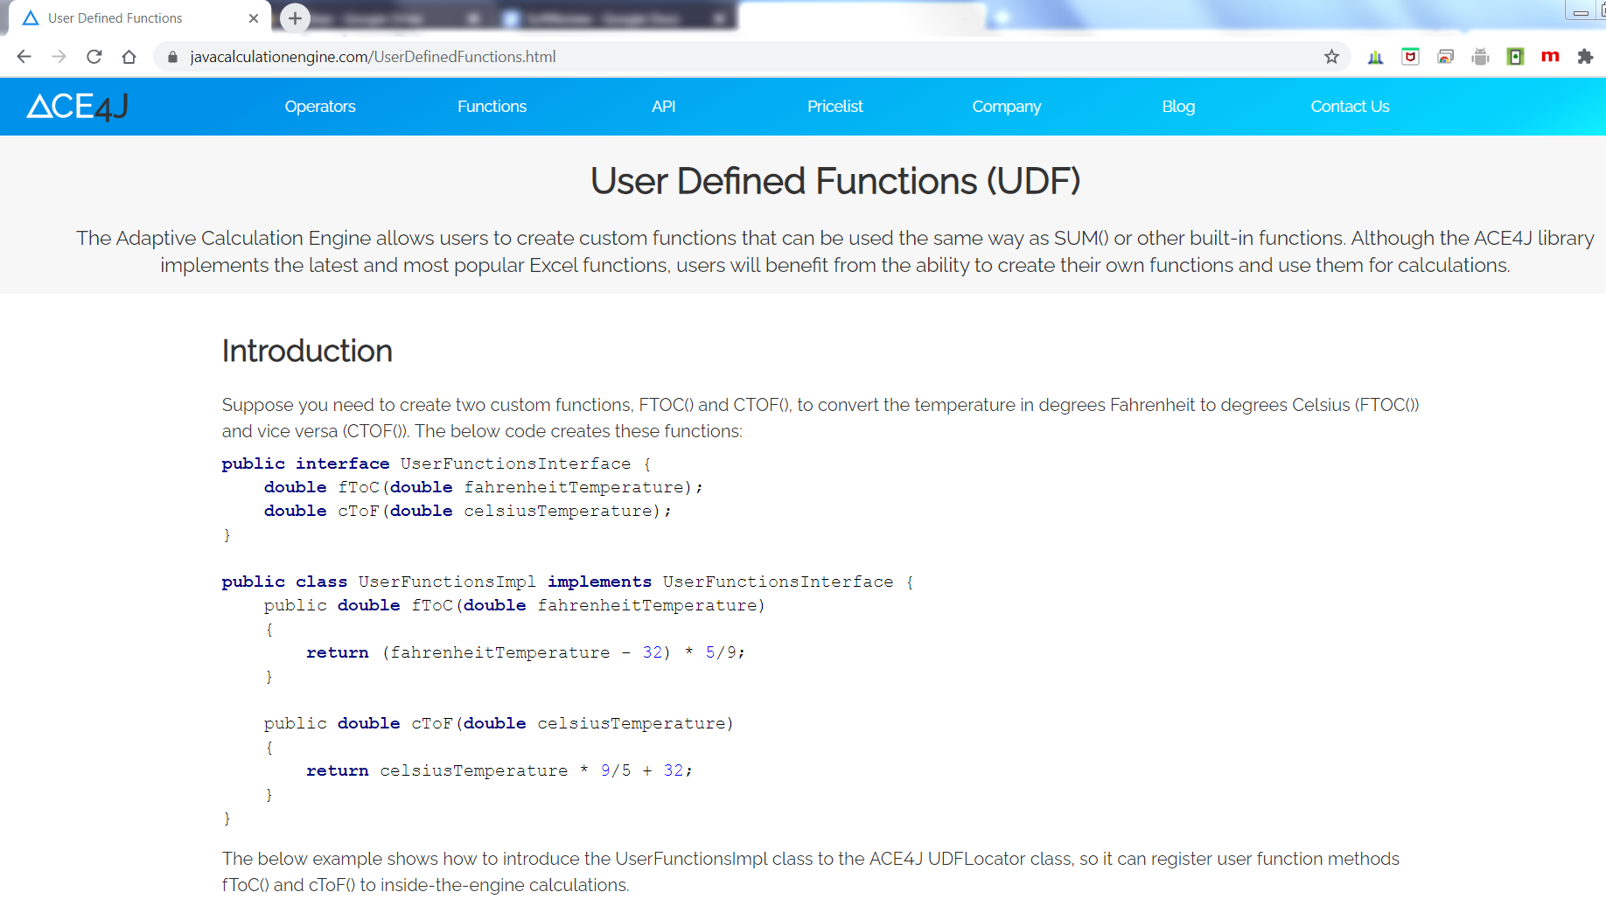1606x899 pixels.
Task: Open the McAfee extension icon
Action: 1410,57
